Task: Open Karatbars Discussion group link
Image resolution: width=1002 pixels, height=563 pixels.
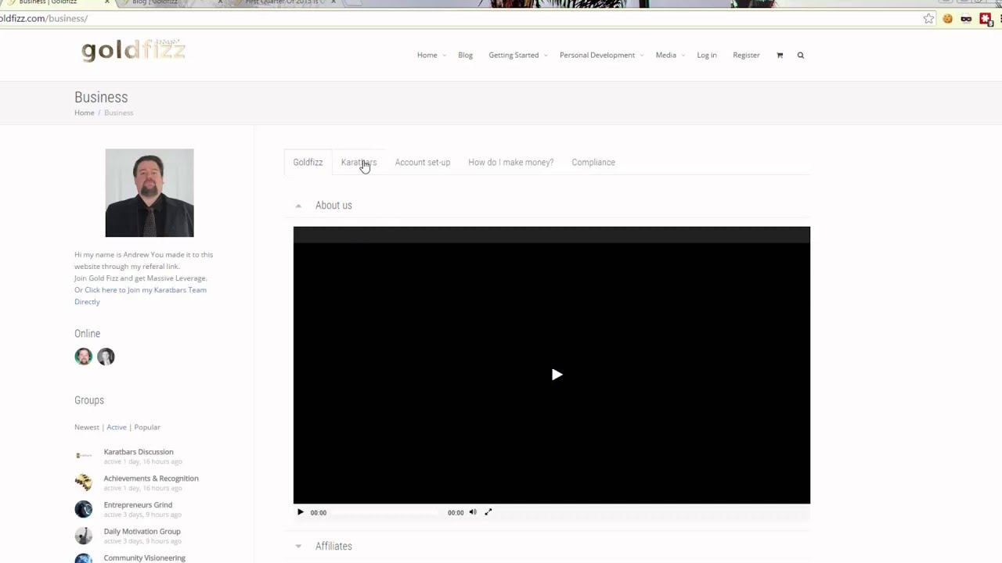Action: pyautogui.click(x=139, y=452)
